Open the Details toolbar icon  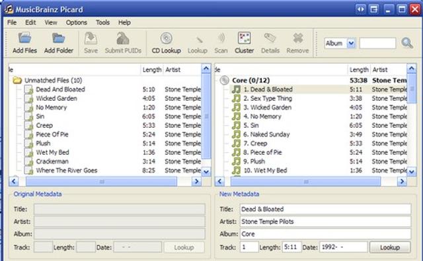(270, 38)
